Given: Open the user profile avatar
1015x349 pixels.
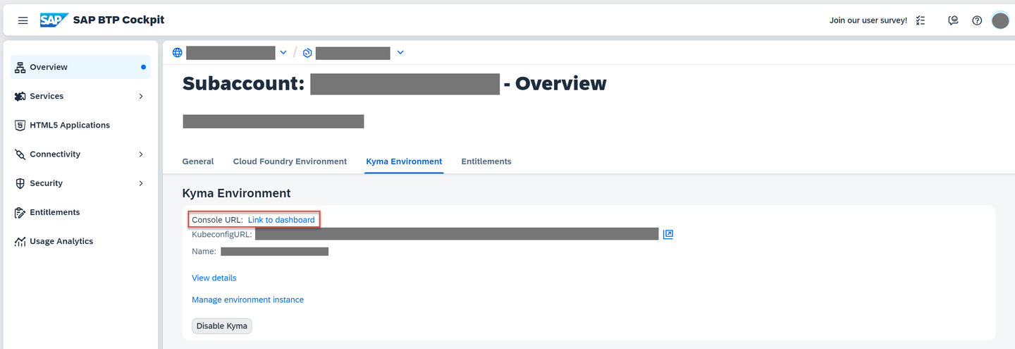Looking at the screenshot, I should coord(1000,20).
